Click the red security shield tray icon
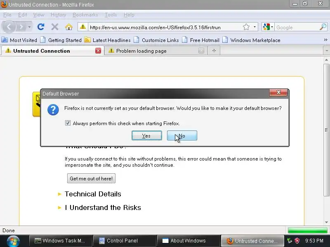The image size is (330, 247). [297, 241]
